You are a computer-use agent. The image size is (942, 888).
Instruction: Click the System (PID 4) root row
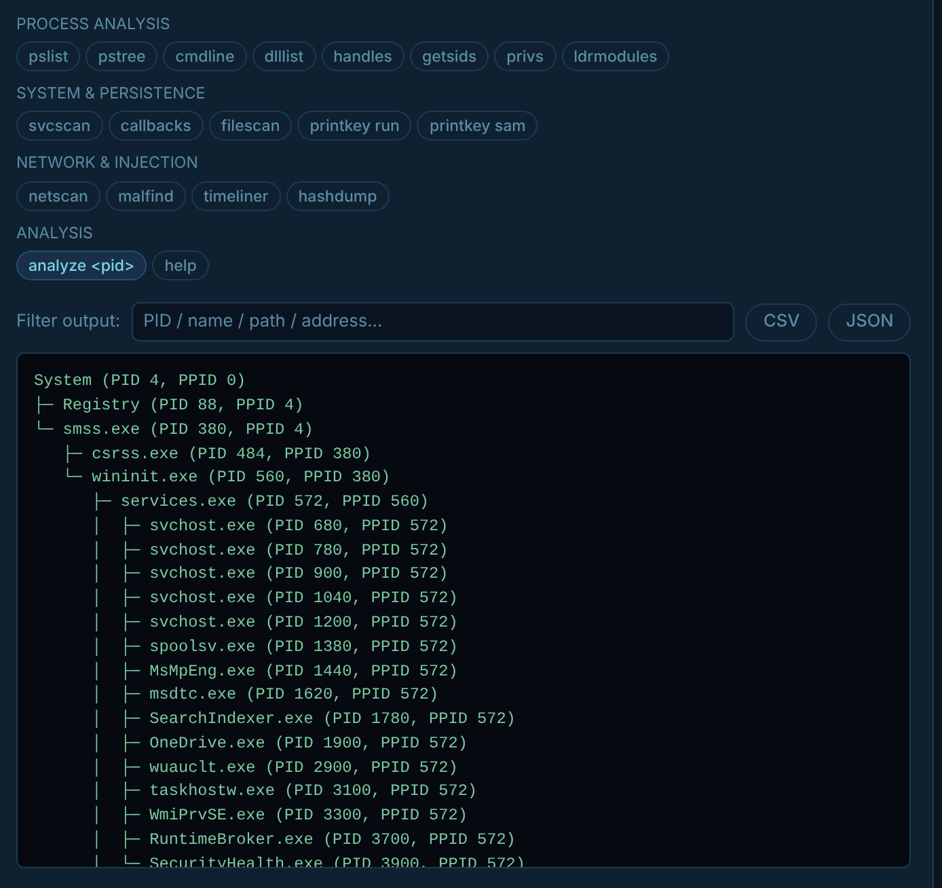[139, 380]
